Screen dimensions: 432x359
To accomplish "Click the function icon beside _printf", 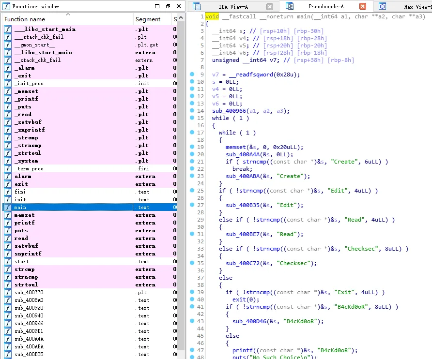I will pos(8,99).
